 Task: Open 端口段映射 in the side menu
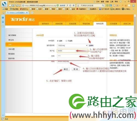19,35
